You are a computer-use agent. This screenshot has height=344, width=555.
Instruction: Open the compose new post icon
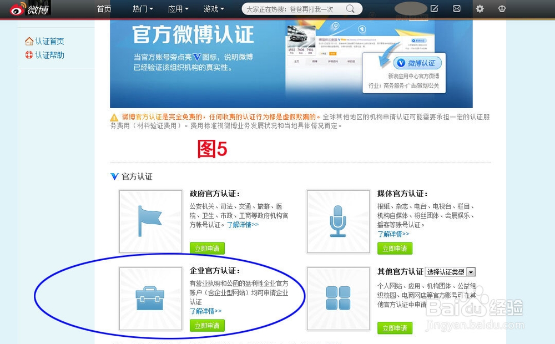tap(435, 8)
